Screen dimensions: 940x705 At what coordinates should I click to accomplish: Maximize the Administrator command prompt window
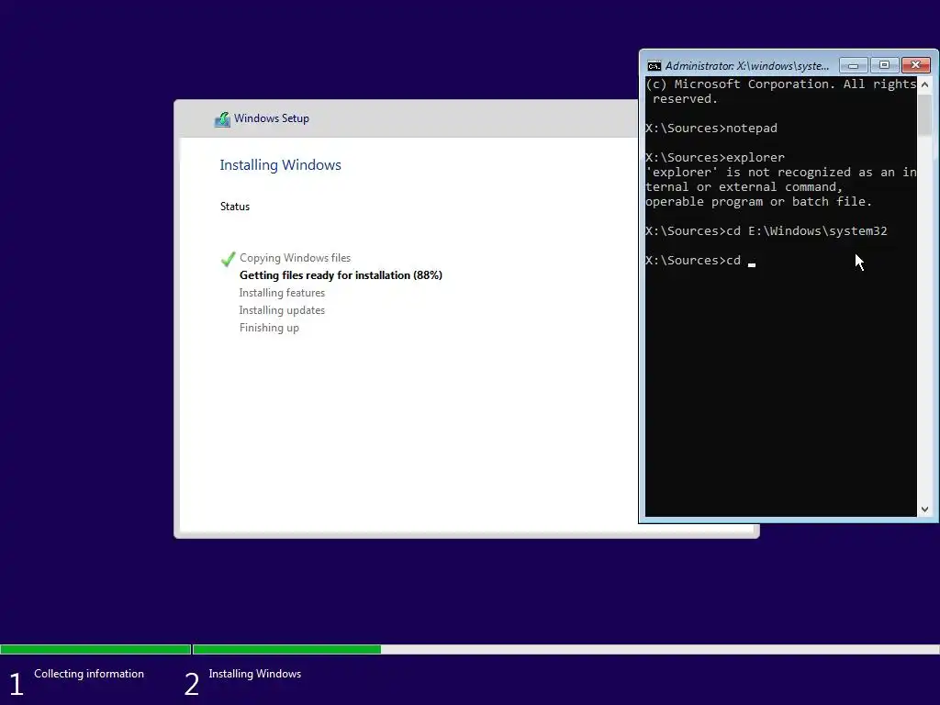click(x=884, y=65)
